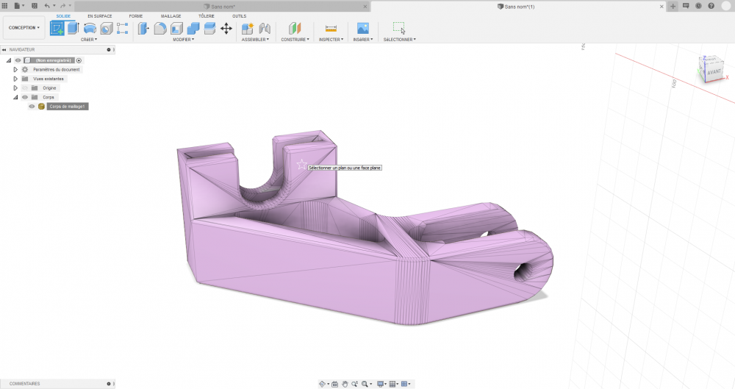Click the AVANT face of the ViewCube

point(713,74)
